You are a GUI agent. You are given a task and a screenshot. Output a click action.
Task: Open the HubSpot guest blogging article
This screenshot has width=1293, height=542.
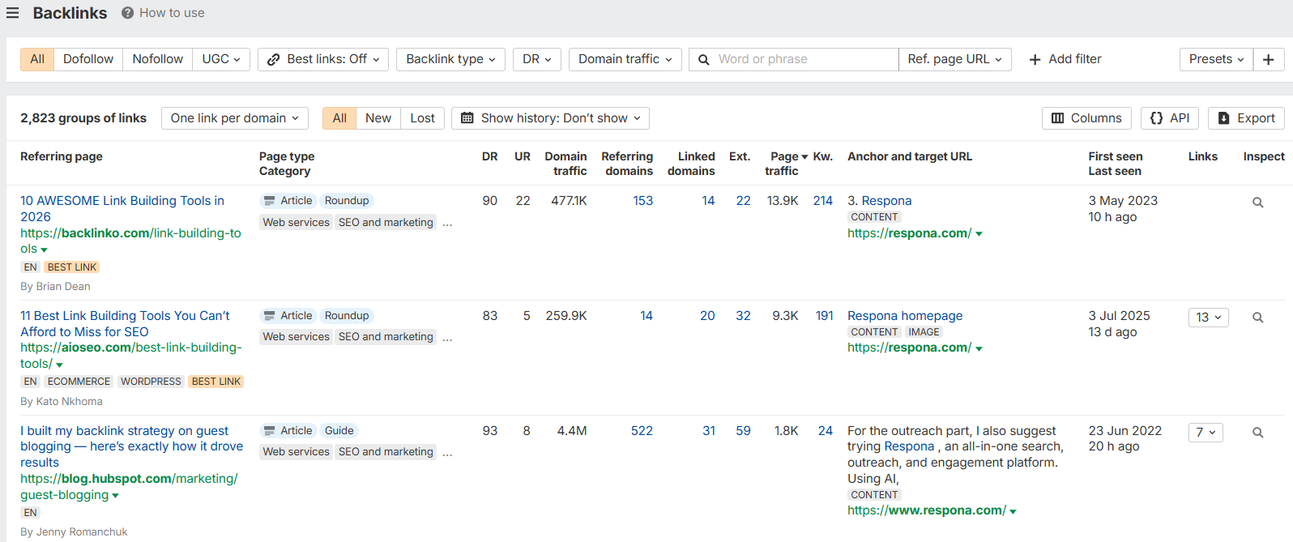(x=131, y=446)
